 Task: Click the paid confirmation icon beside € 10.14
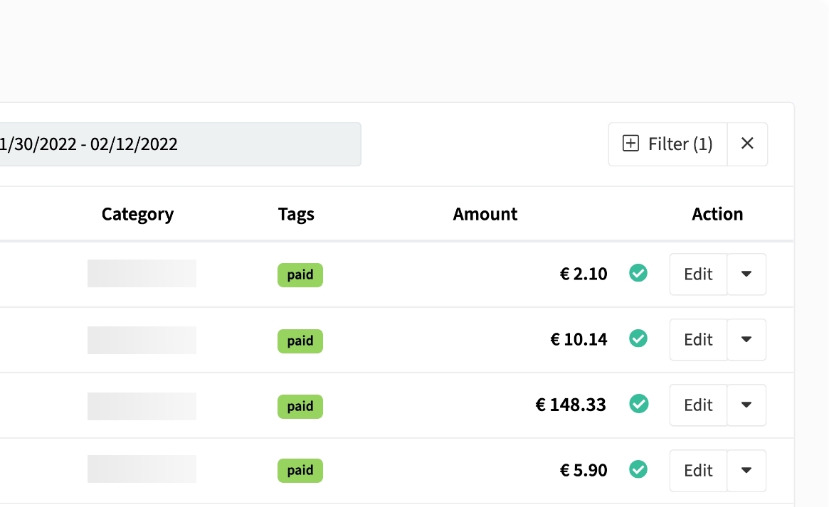click(x=638, y=339)
